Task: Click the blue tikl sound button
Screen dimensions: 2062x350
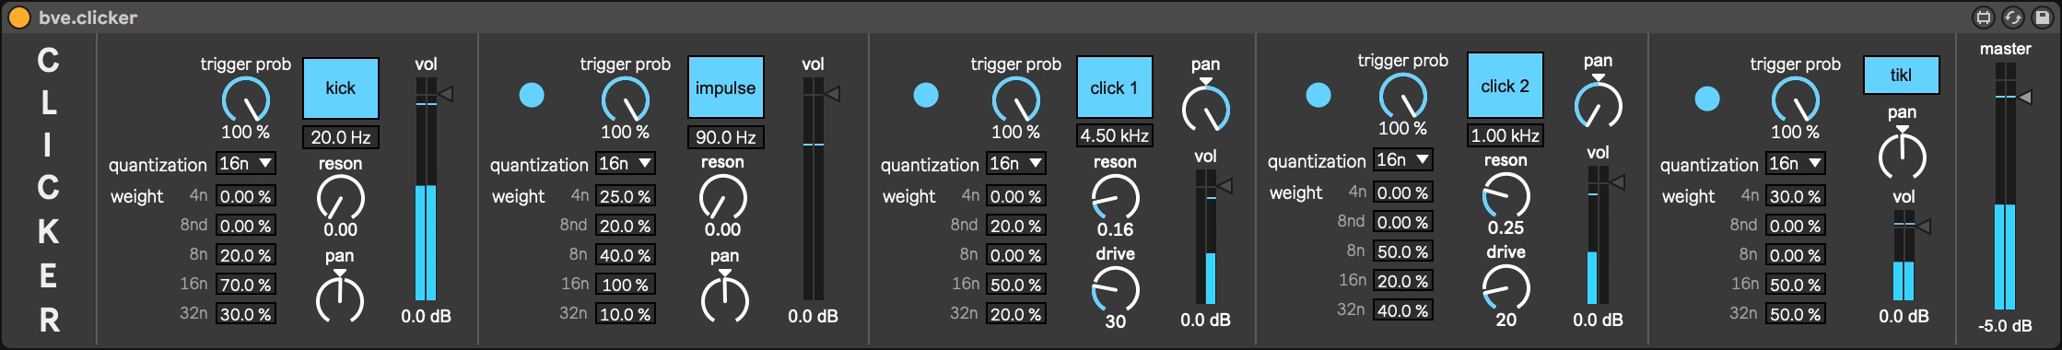Action: (1902, 76)
